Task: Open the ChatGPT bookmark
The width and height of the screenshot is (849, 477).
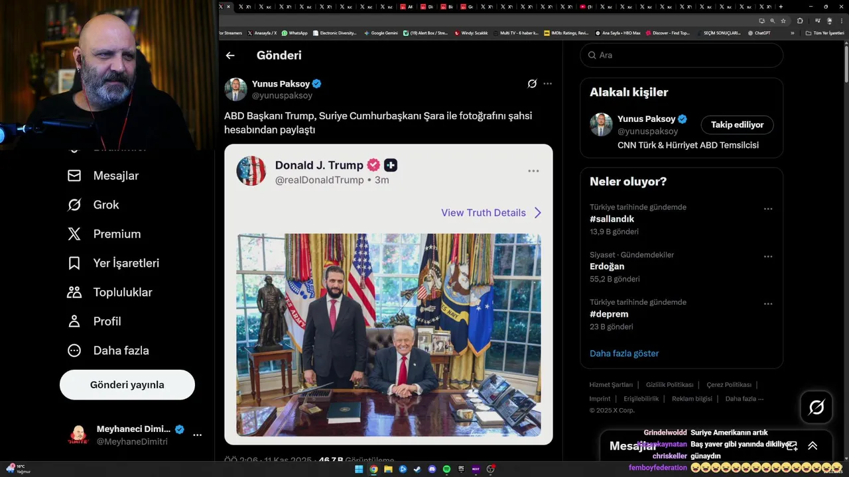Action: click(759, 32)
